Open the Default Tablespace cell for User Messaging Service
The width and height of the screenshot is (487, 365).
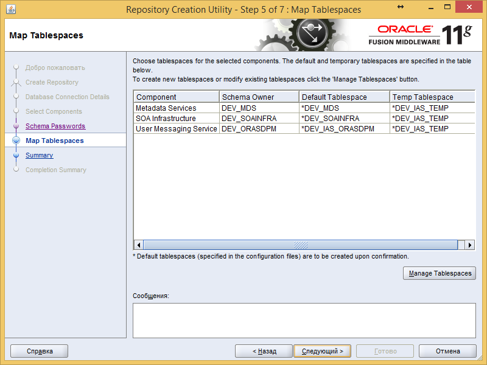coord(342,128)
